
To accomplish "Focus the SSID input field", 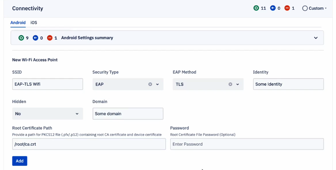I will (x=48, y=84).
